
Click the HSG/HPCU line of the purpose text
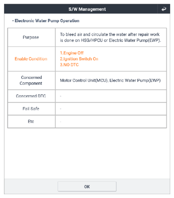[110, 40]
